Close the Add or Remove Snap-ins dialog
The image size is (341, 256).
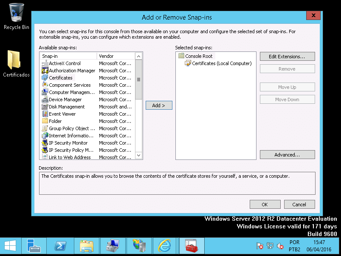[x=313, y=15]
